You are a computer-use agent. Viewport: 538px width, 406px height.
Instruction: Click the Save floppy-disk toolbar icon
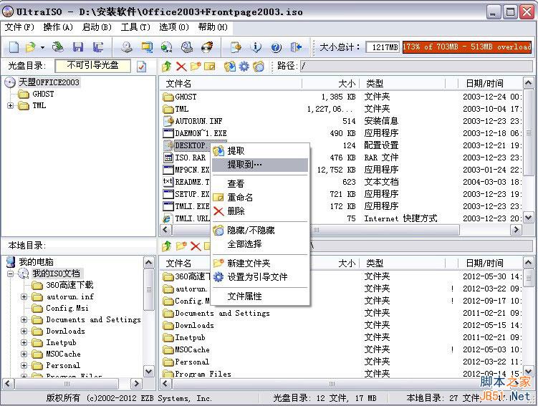pyautogui.click(x=78, y=47)
